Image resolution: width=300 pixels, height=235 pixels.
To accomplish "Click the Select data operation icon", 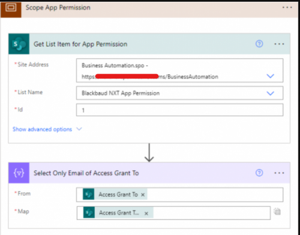I will click(x=19, y=173).
